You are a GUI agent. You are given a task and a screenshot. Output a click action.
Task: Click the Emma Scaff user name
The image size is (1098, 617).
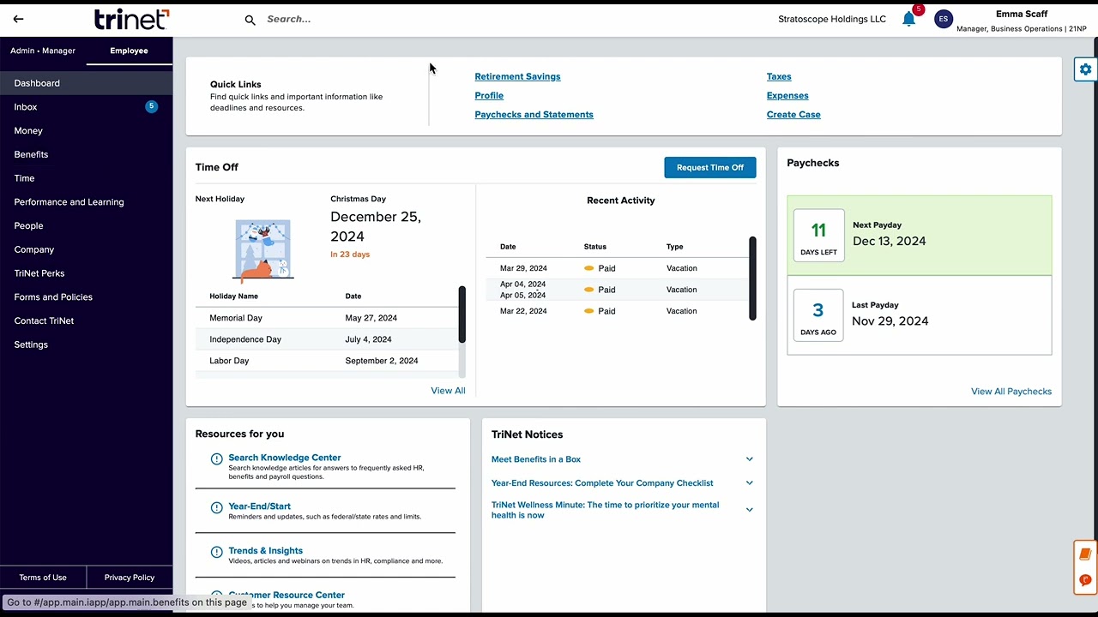(x=1022, y=14)
